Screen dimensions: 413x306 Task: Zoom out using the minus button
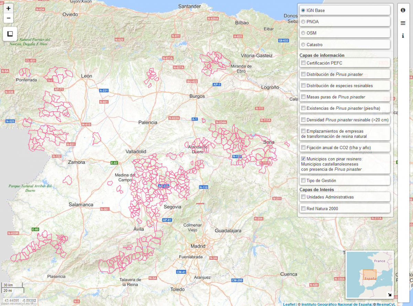click(9, 19)
